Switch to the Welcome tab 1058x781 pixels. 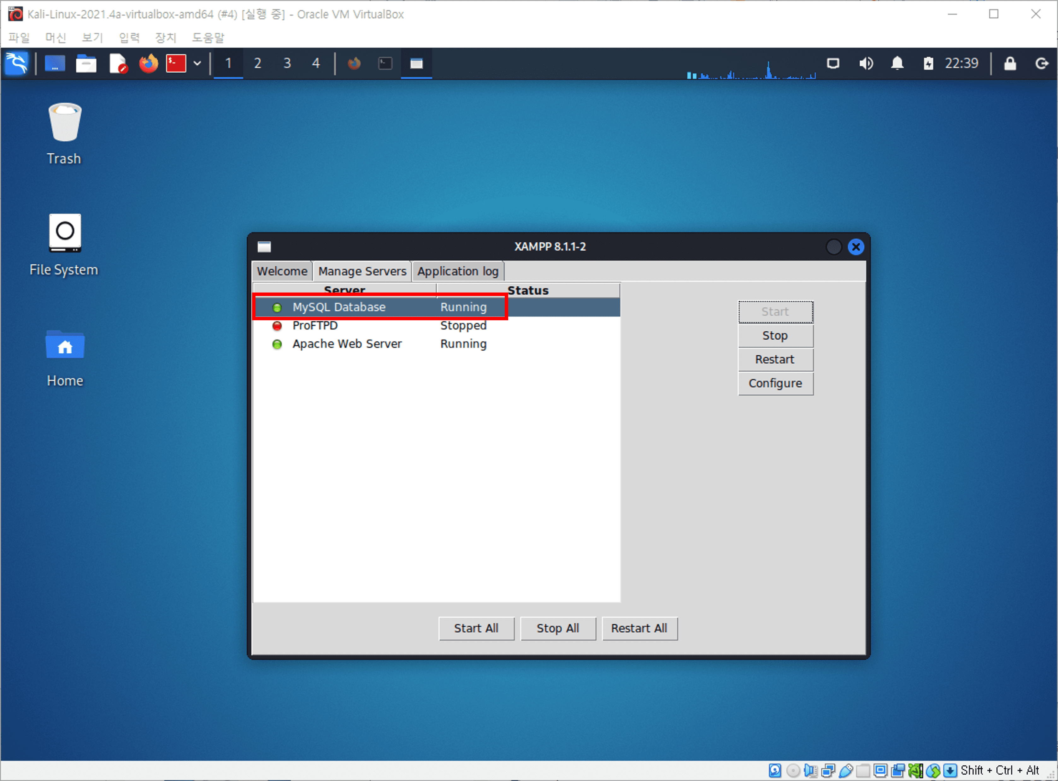pos(282,271)
